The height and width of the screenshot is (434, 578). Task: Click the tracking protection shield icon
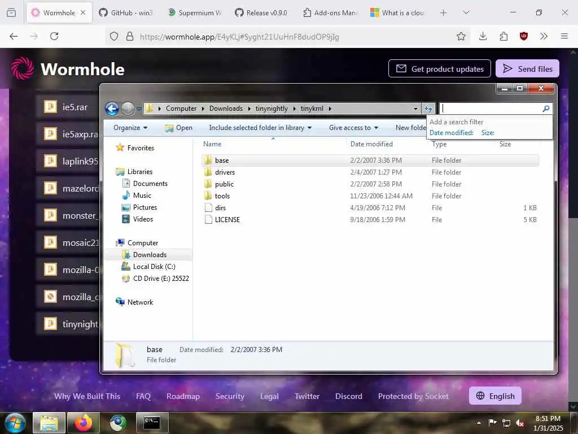pyautogui.click(x=114, y=36)
